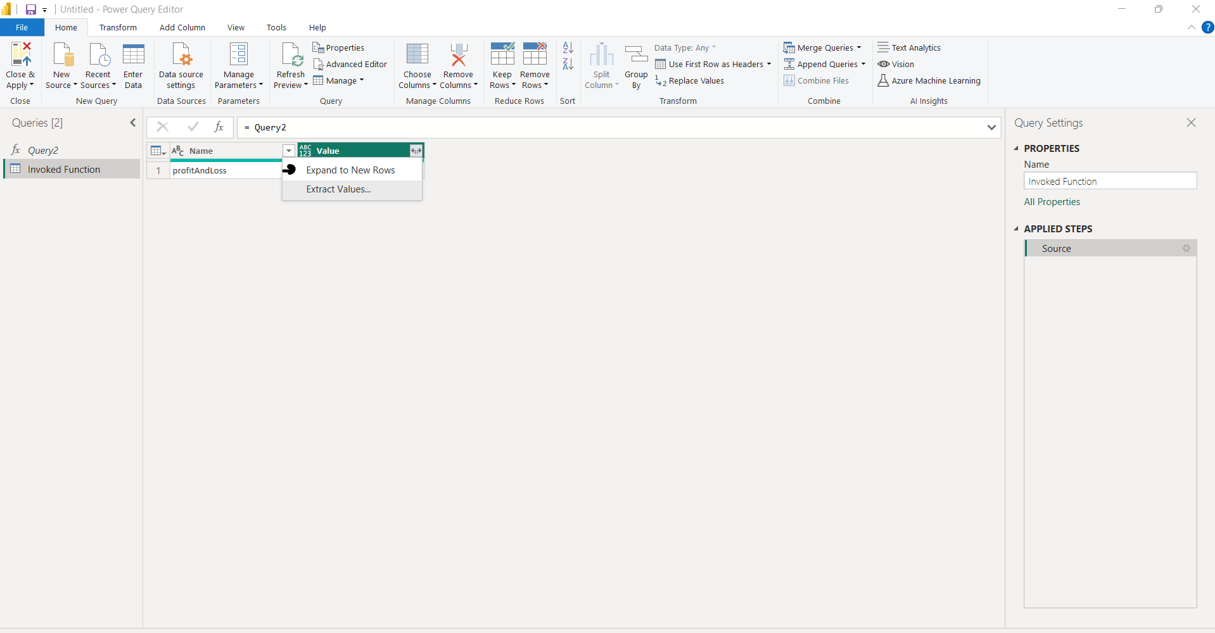This screenshot has height=633, width=1215.
Task: Click the Remove Columns icon
Action: 459,54
